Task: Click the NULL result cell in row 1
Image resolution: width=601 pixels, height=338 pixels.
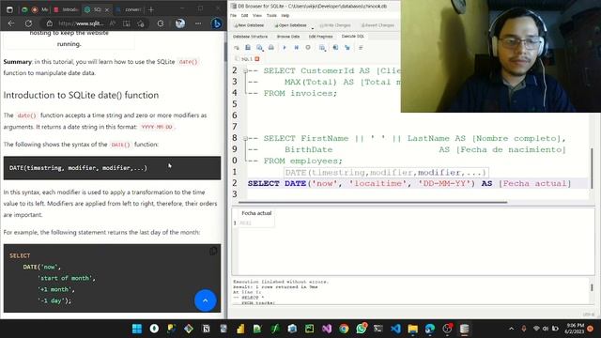Action: click(256, 223)
